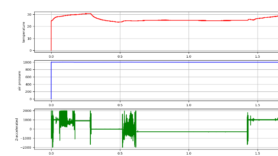Image resolution: width=278 pixels, height=156 pixels.
Task: Click the 1.0 tick below air pressure plot
Action: [189, 105]
